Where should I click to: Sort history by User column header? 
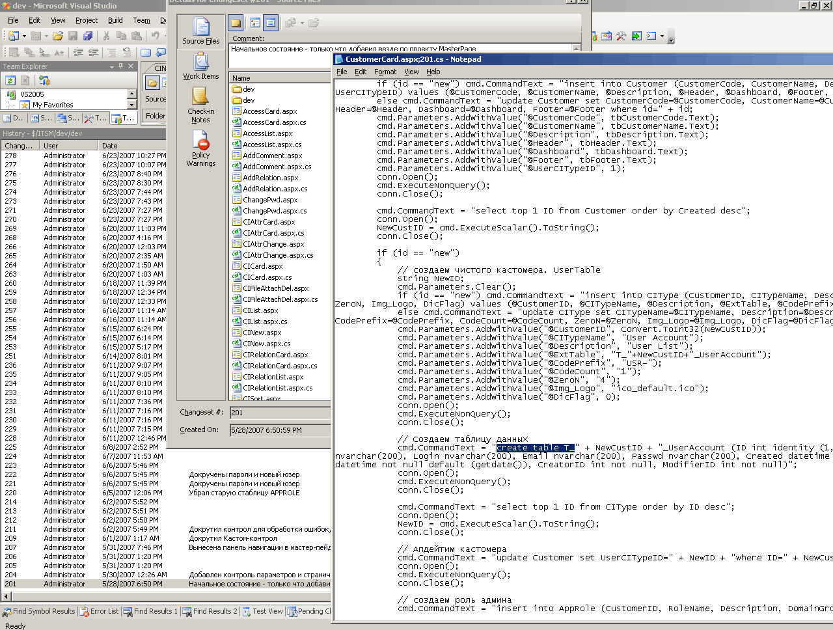70,146
